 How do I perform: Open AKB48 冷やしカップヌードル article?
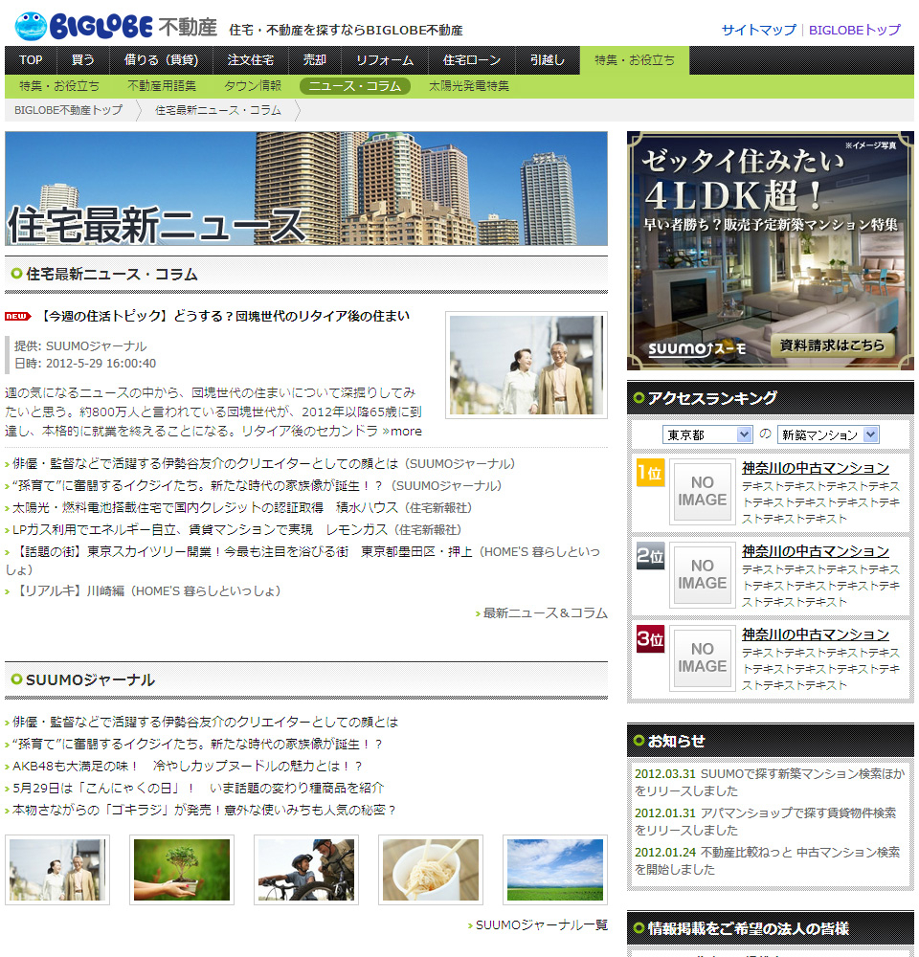(188, 766)
